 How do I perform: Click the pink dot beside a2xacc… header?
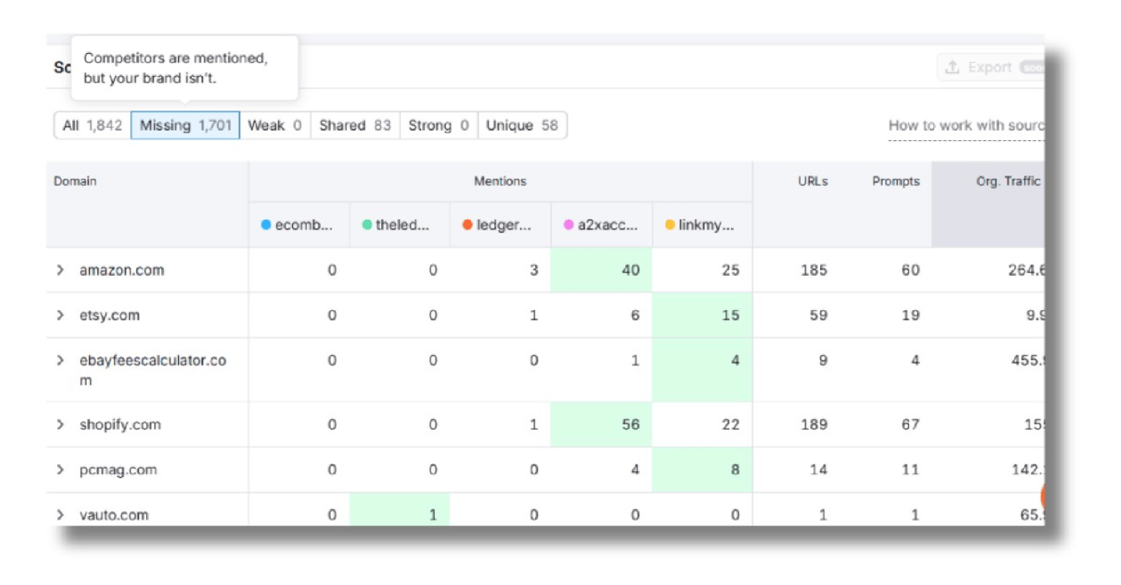point(568,225)
